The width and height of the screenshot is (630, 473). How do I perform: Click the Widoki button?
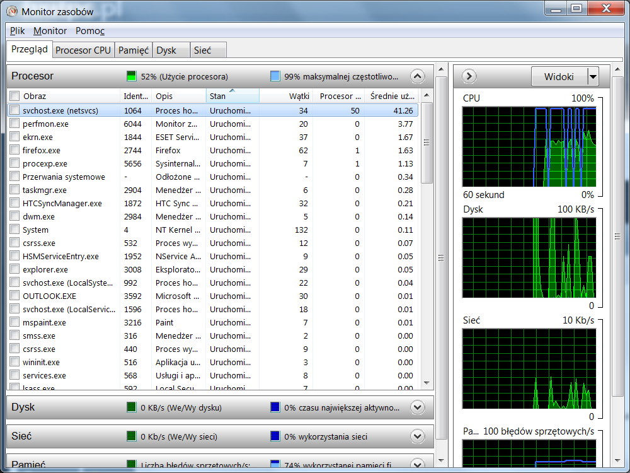pos(559,76)
